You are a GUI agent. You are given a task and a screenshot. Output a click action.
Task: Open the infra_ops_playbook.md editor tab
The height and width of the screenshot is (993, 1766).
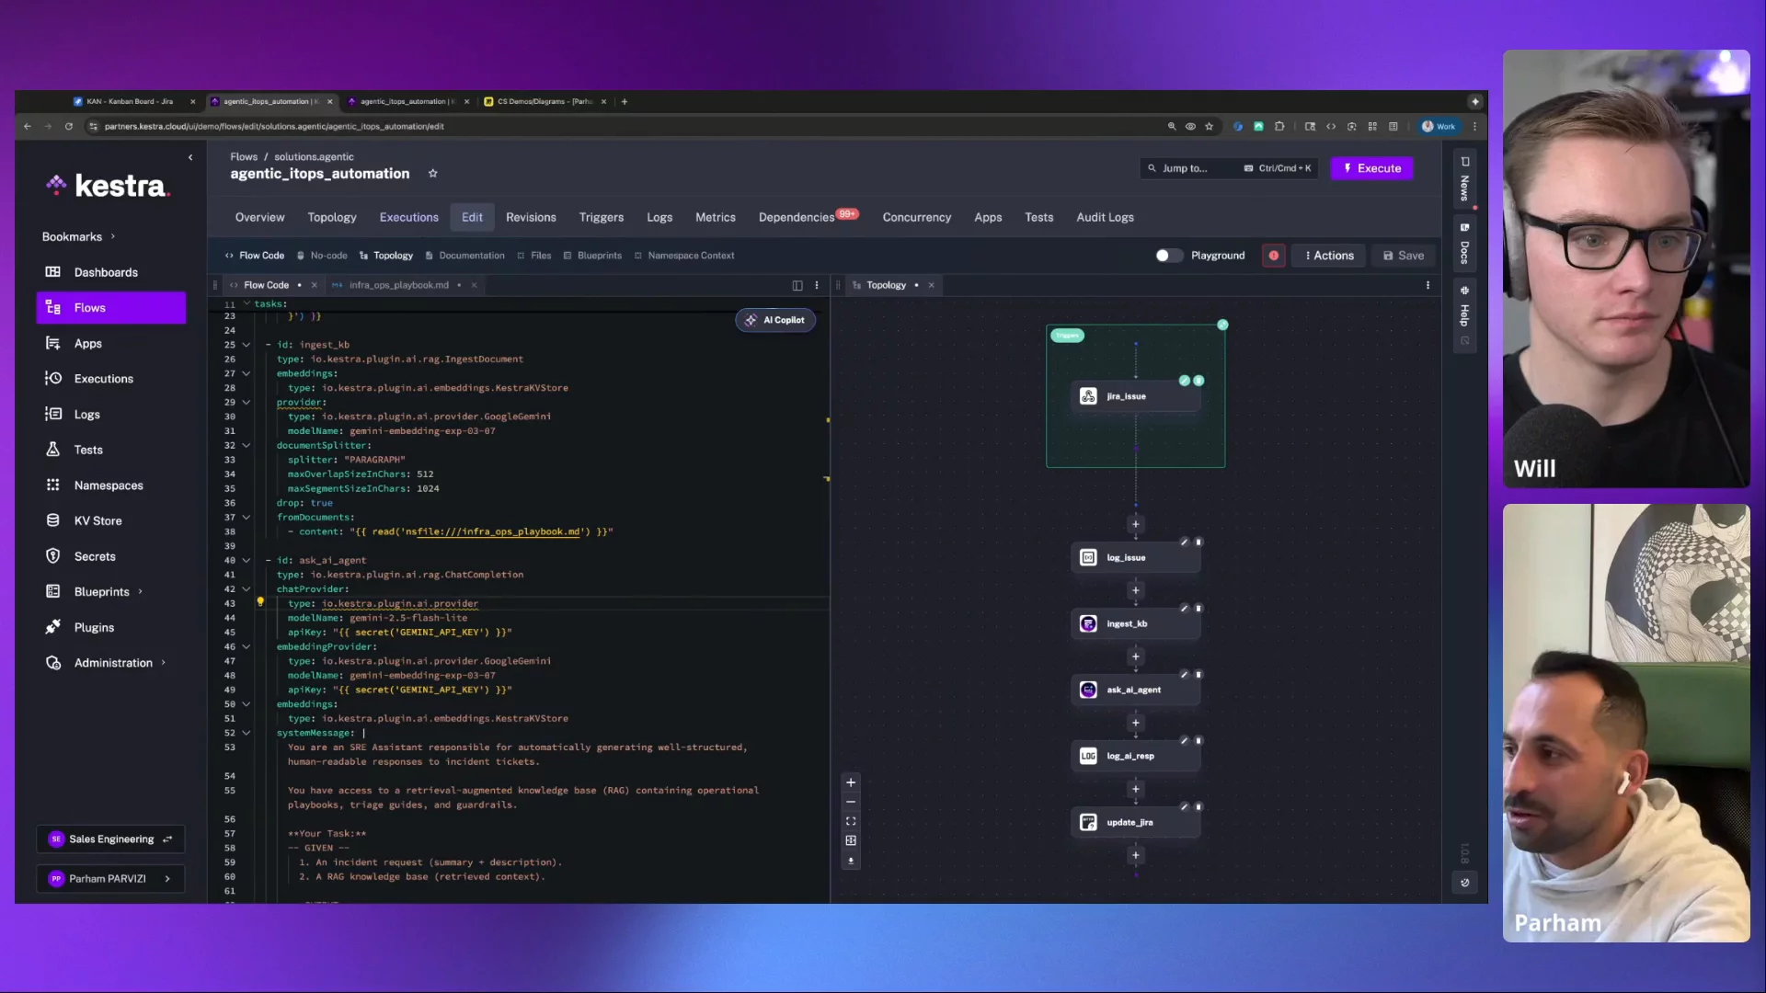point(398,285)
